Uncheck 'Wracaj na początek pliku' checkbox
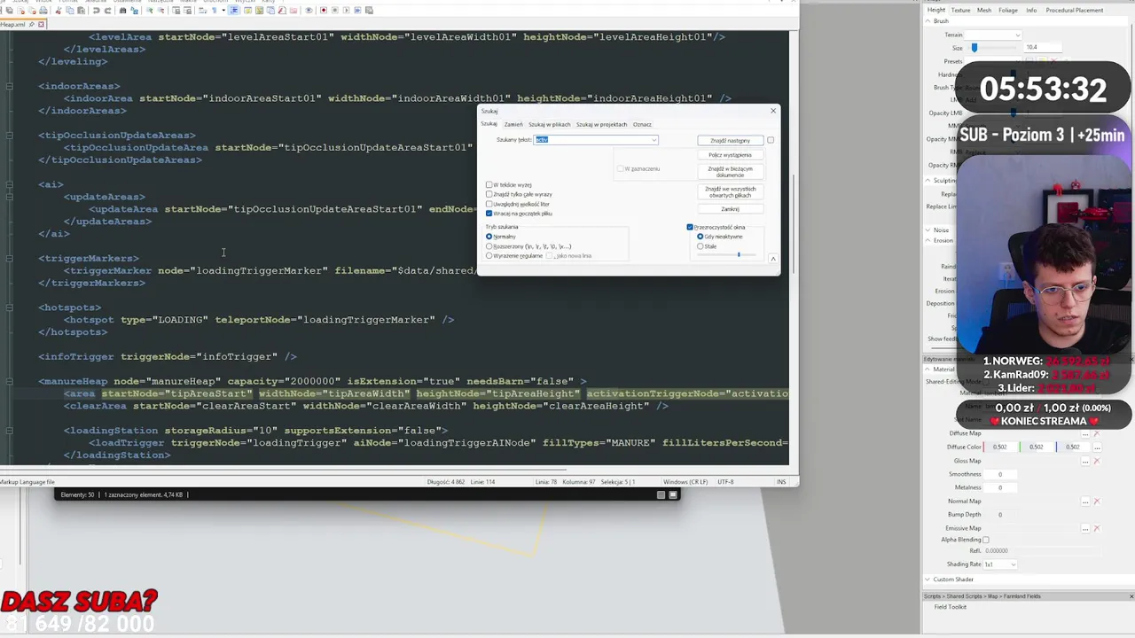The width and height of the screenshot is (1135, 638). click(489, 214)
